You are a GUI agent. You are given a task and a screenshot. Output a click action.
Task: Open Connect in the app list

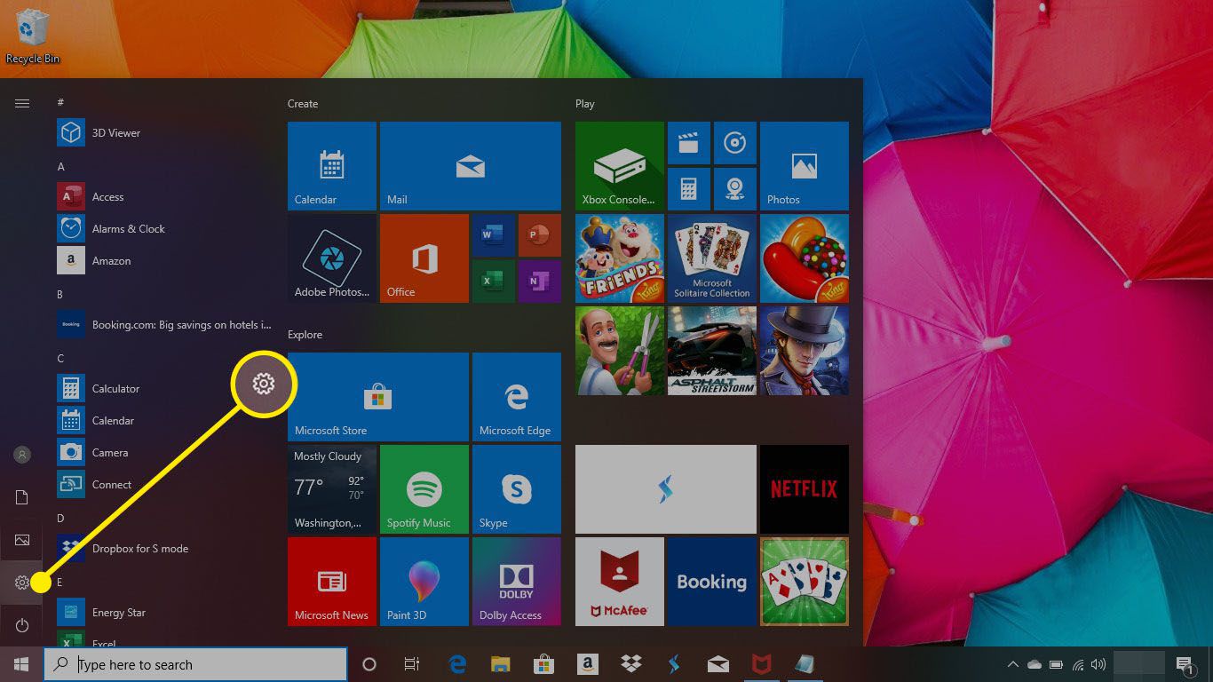point(164,485)
